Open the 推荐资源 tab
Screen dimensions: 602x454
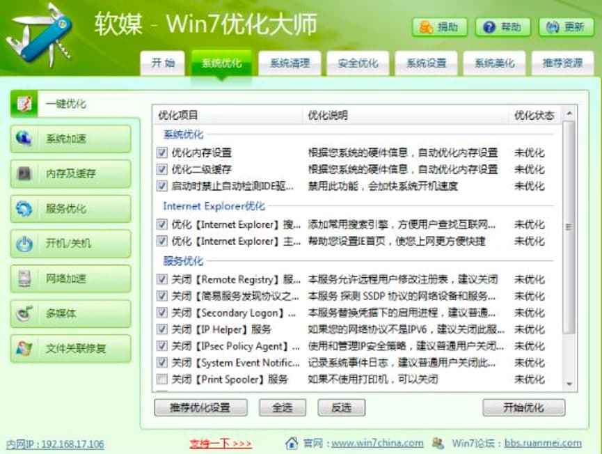click(562, 63)
